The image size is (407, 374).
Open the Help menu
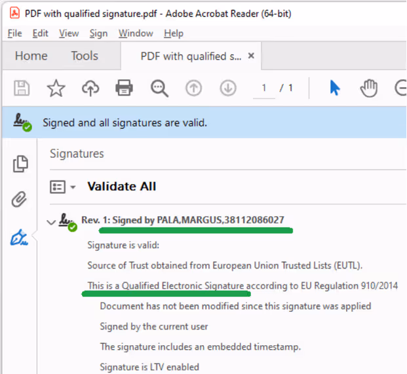click(174, 33)
